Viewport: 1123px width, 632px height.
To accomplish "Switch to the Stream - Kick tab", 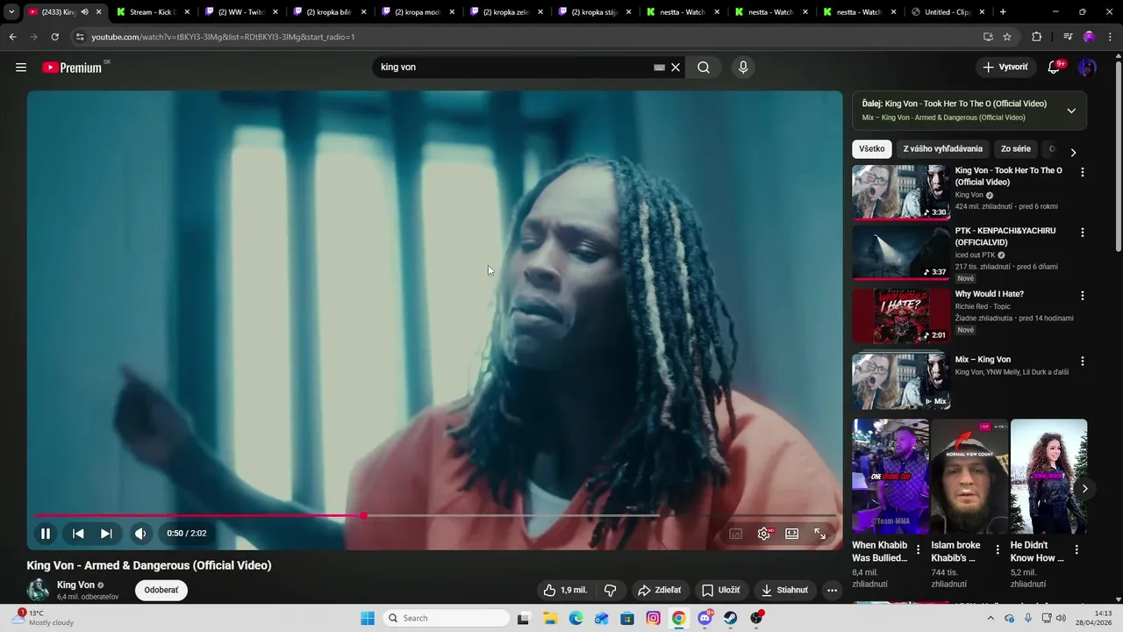I will tap(154, 12).
